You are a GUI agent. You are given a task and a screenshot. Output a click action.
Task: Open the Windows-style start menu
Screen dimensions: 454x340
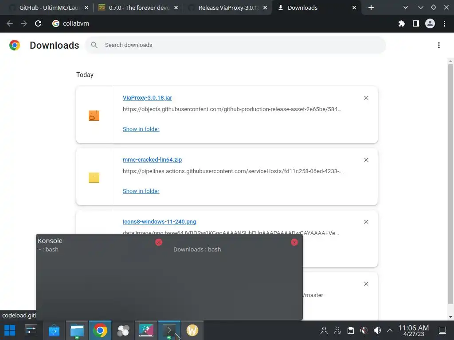(x=10, y=330)
